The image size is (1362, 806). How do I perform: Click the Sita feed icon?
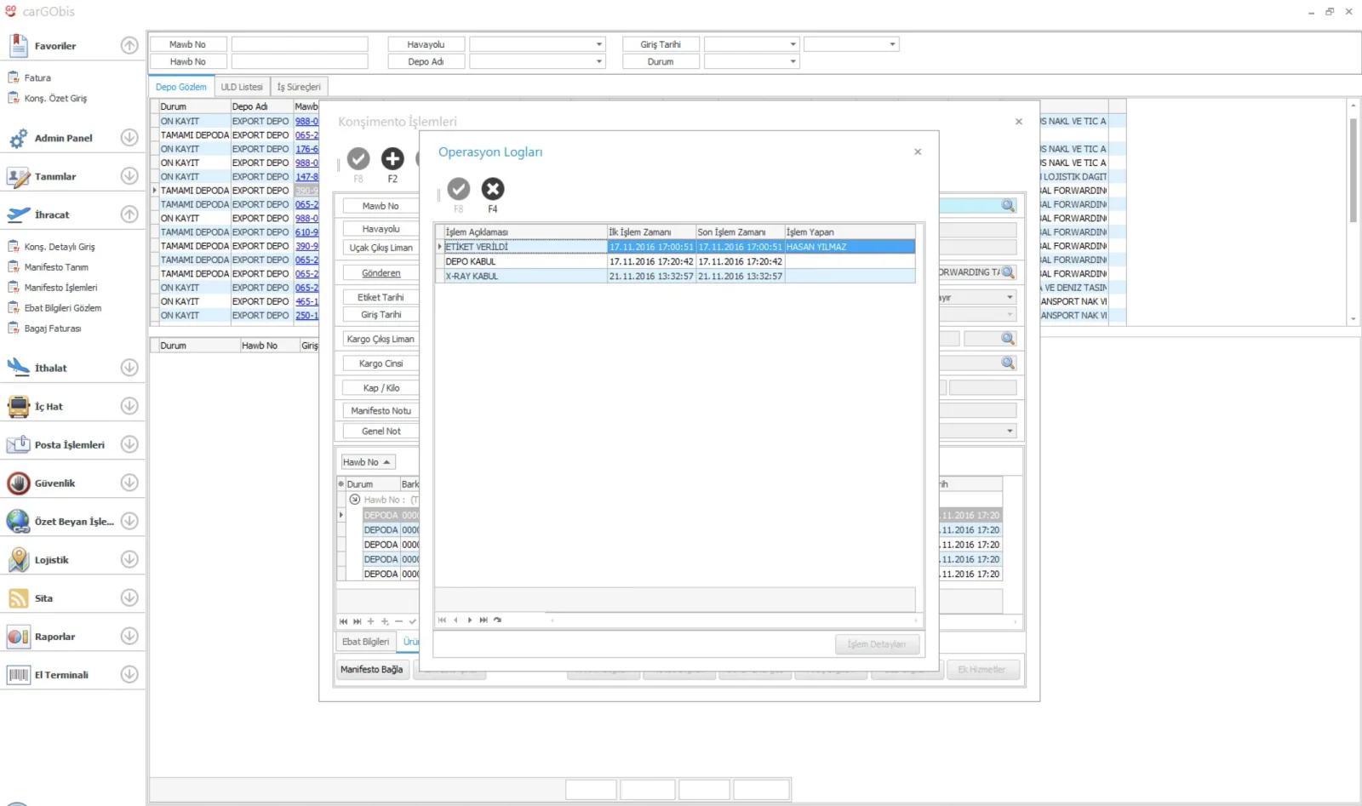pos(18,598)
